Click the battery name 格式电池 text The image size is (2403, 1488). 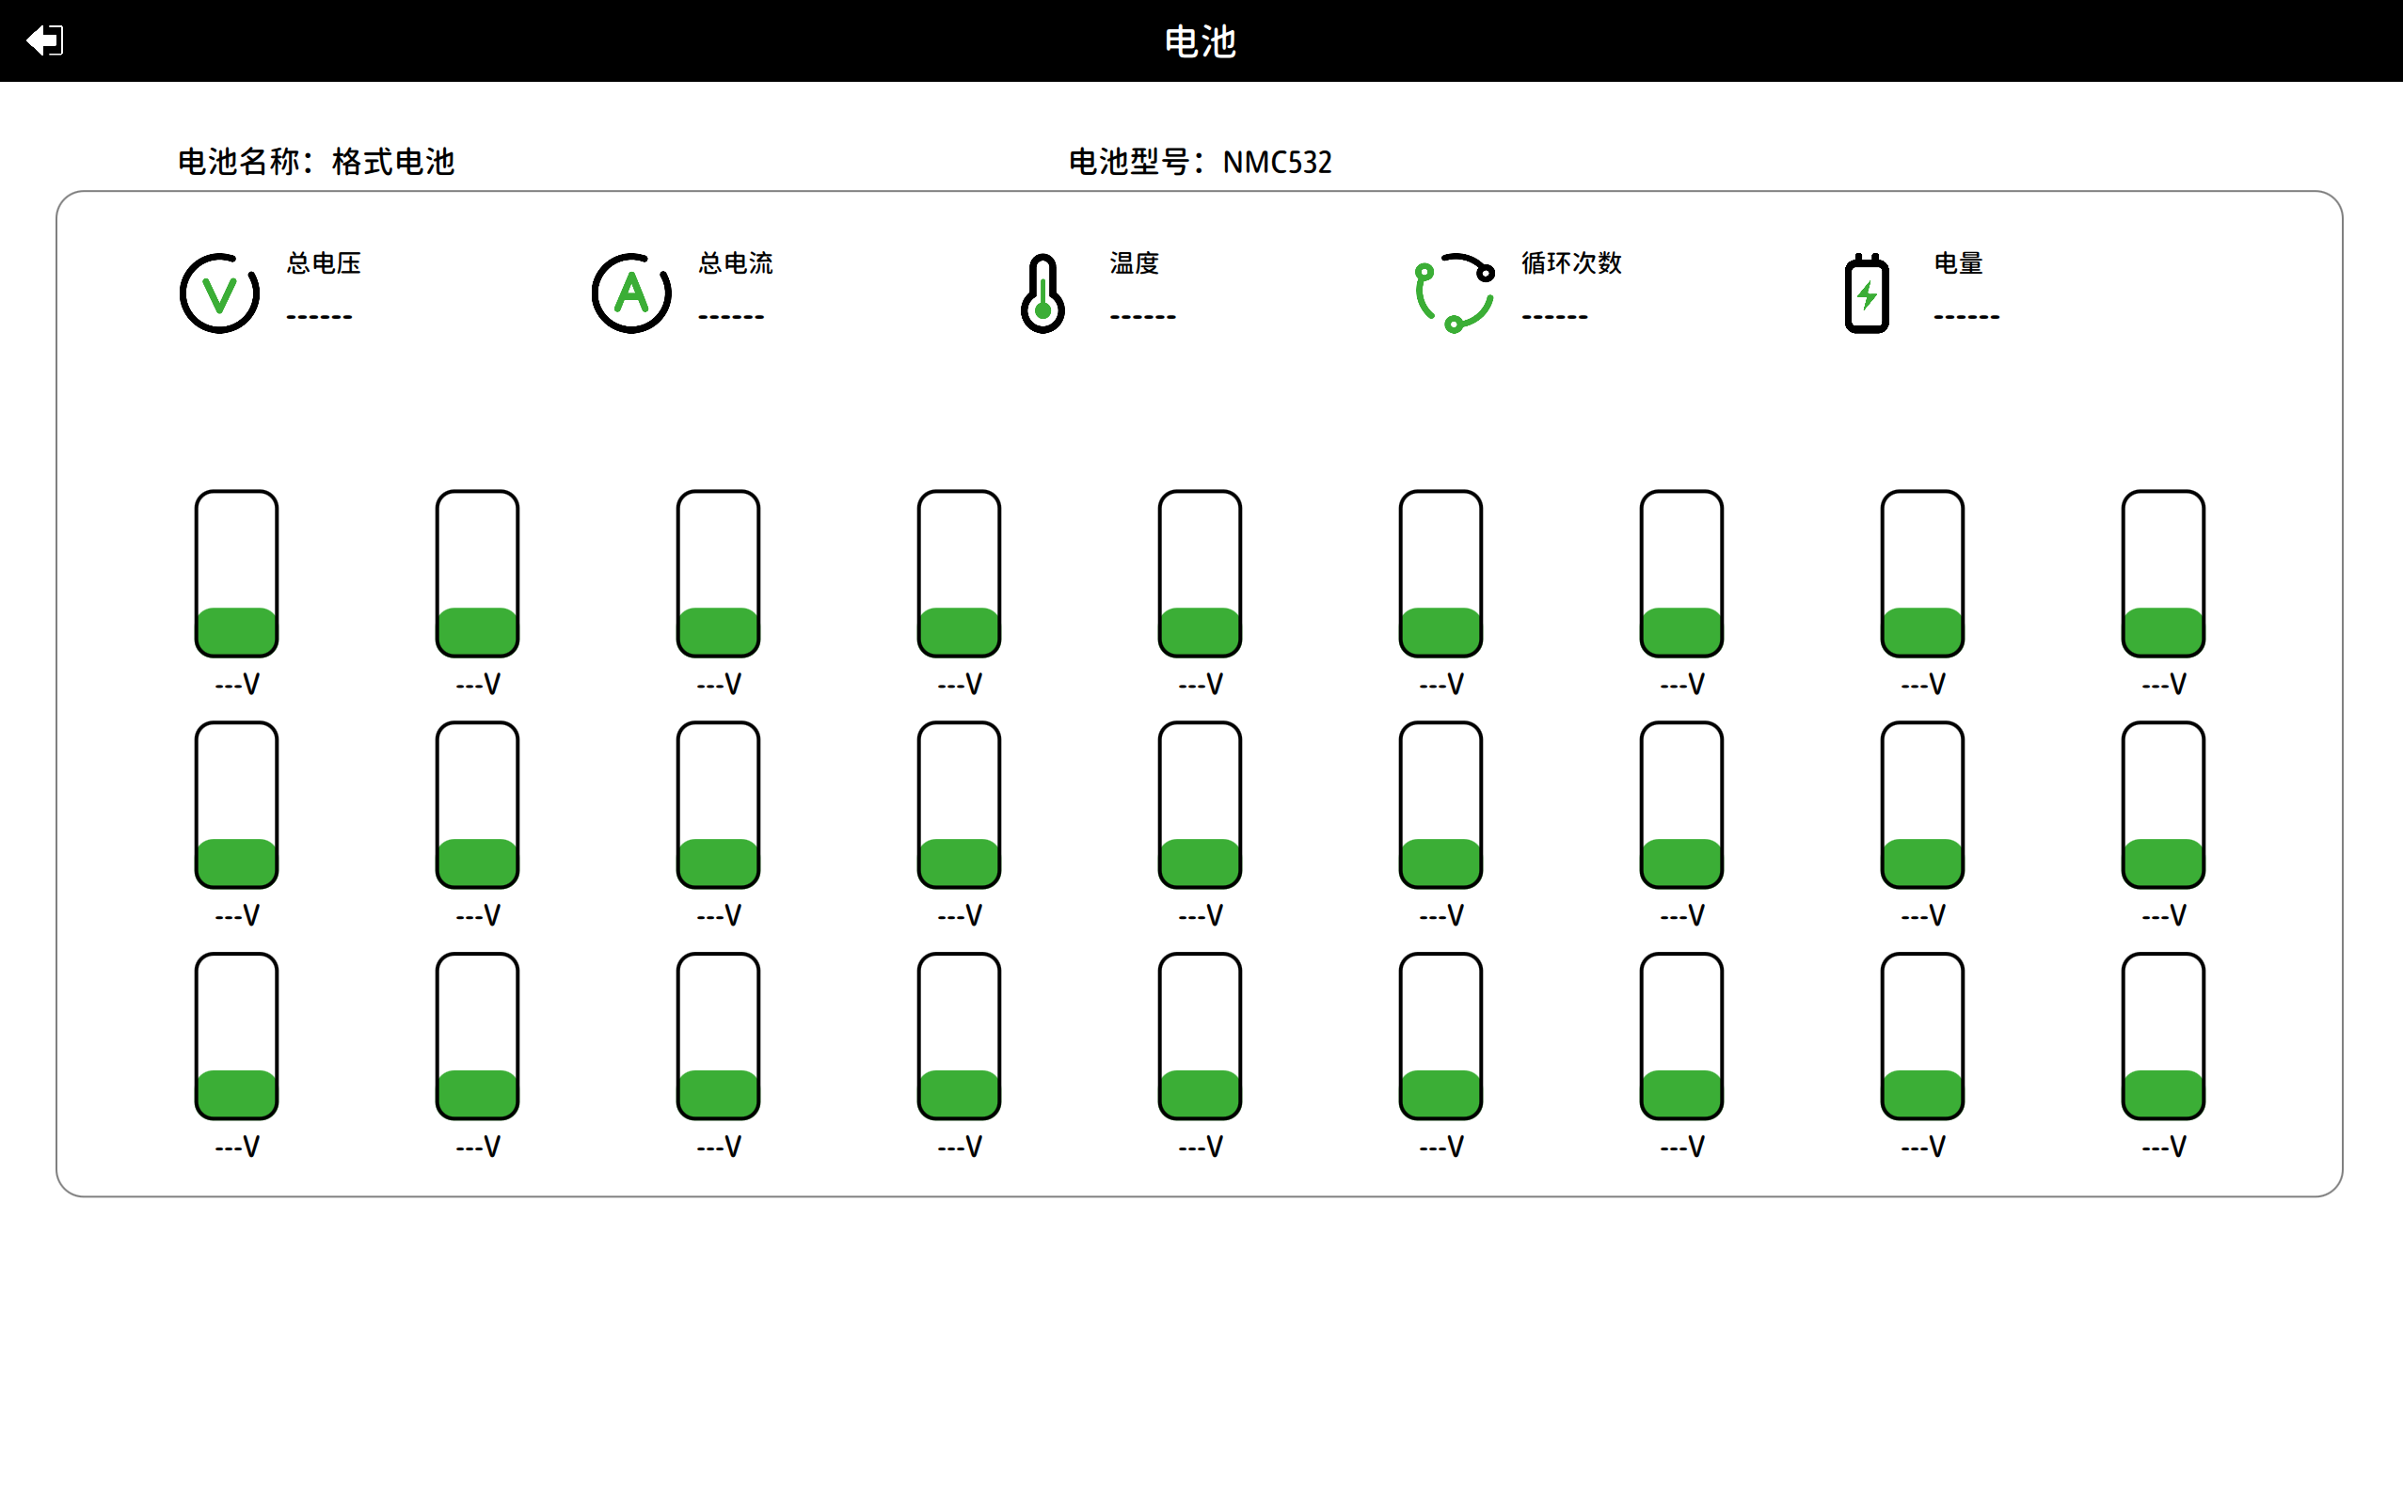tap(392, 162)
